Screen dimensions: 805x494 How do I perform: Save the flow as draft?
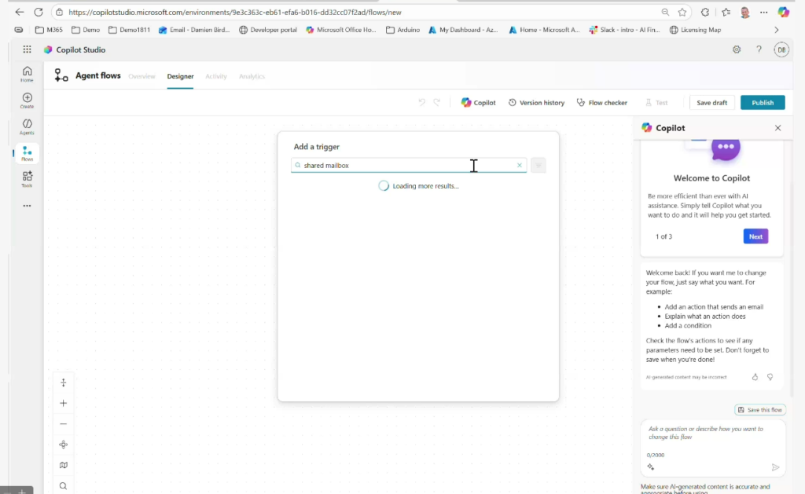(x=711, y=103)
